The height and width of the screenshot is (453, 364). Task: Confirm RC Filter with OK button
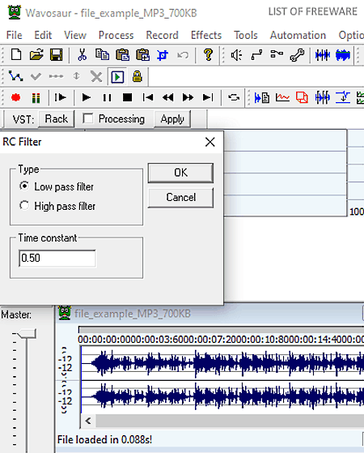[180, 173]
